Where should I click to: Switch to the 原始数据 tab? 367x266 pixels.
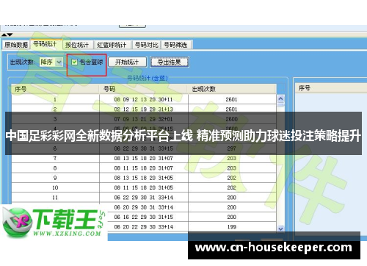tap(16, 45)
